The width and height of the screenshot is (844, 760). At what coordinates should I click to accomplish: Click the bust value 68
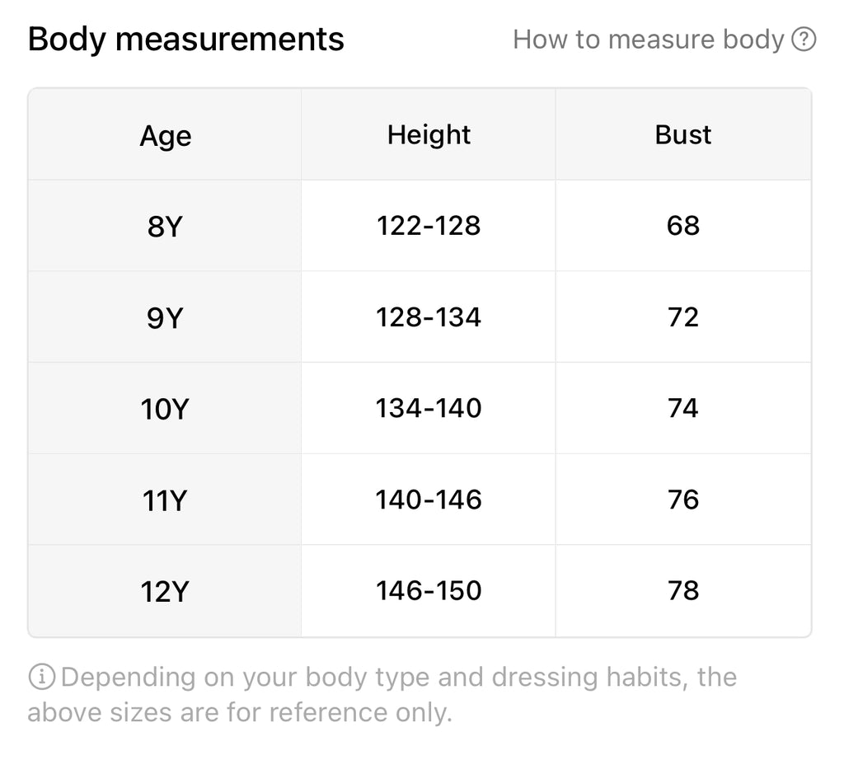click(x=682, y=226)
